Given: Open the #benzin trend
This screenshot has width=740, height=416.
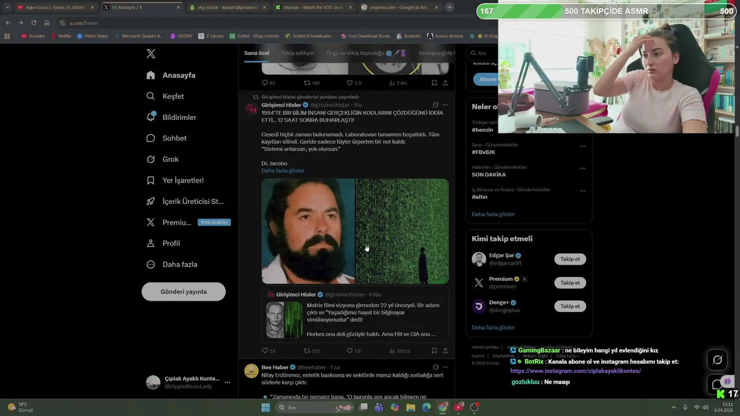Looking at the screenshot, I should click(482, 130).
